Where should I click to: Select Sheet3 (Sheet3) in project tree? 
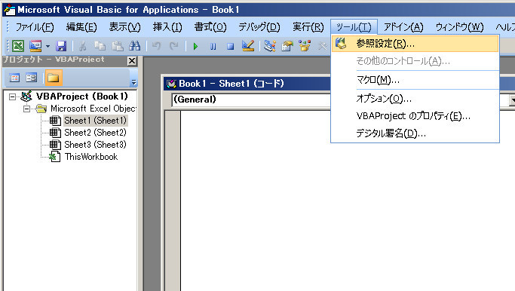point(95,145)
